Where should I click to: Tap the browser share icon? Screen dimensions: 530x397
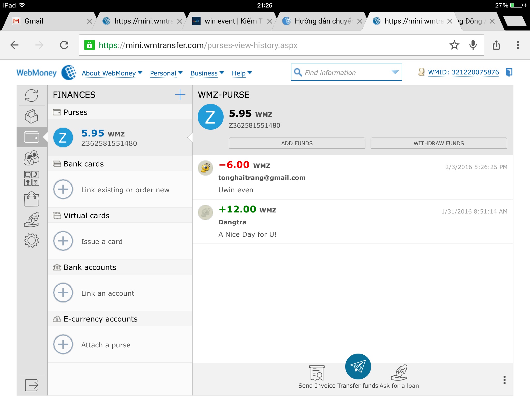[496, 45]
